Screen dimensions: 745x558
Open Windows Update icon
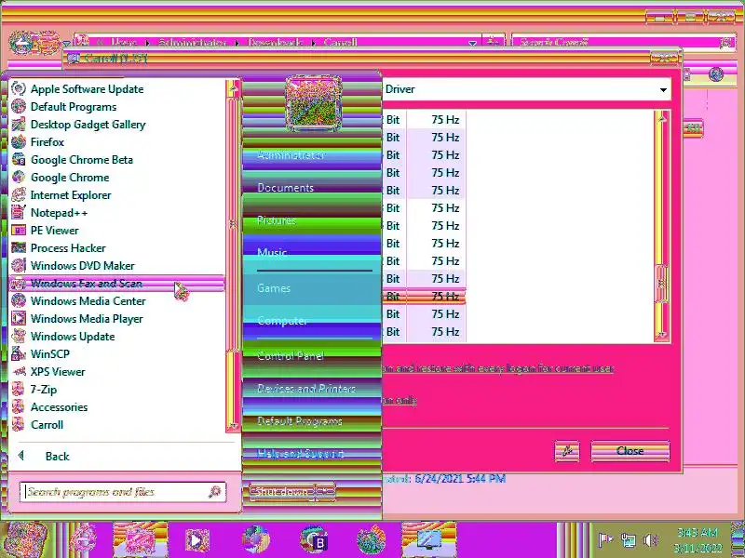click(x=19, y=336)
